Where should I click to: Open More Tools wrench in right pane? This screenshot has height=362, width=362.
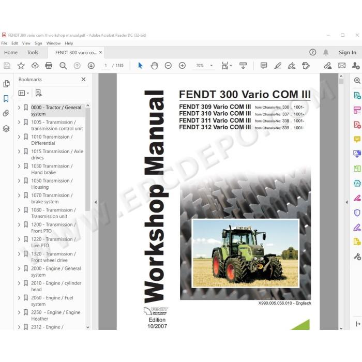357,257
